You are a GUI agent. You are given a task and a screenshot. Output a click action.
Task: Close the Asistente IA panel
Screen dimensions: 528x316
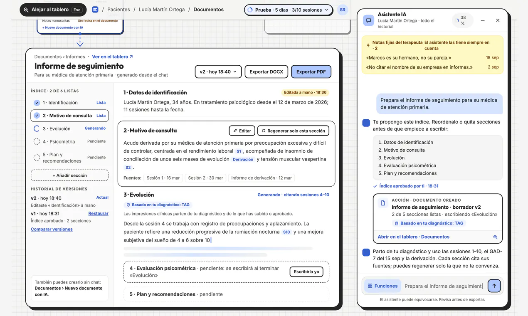coord(498,20)
